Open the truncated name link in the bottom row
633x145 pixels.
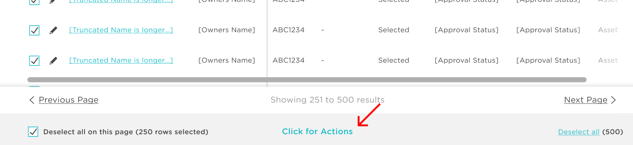point(121,60)
